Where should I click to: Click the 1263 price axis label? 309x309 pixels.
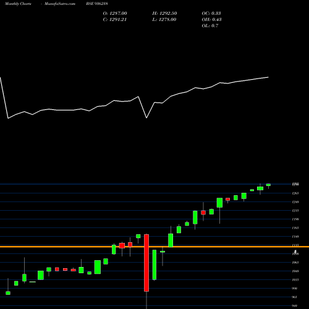pos(295,193)
